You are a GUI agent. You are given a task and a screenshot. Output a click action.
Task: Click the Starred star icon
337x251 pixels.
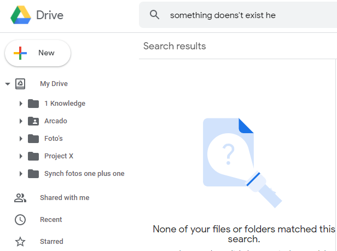pos(20,242)
